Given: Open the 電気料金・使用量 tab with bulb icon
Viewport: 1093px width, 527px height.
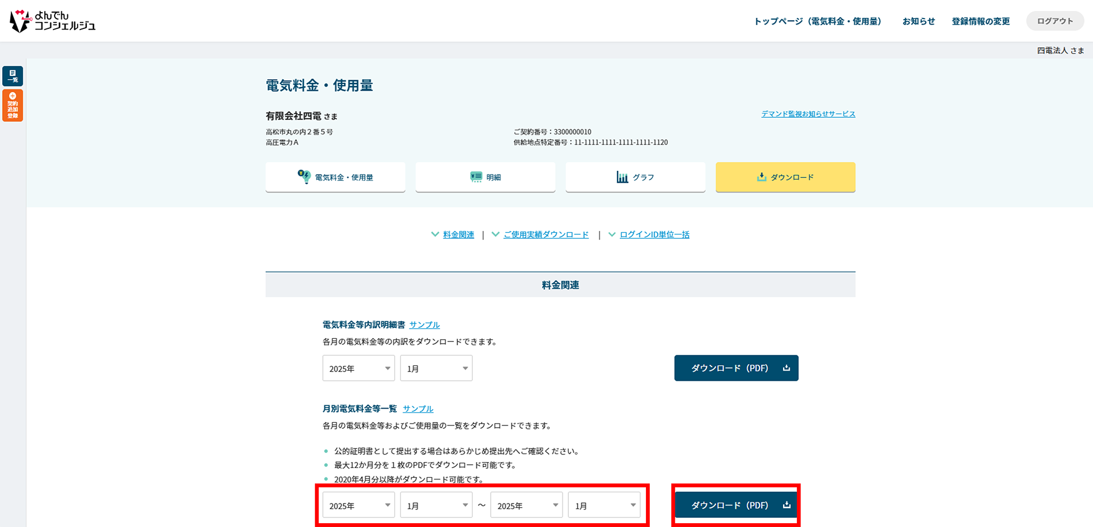Looking at the screenshot, I should [335, 177].
